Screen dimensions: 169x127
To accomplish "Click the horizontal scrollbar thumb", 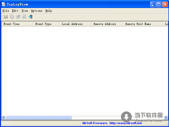I will [x=39, y=117].
